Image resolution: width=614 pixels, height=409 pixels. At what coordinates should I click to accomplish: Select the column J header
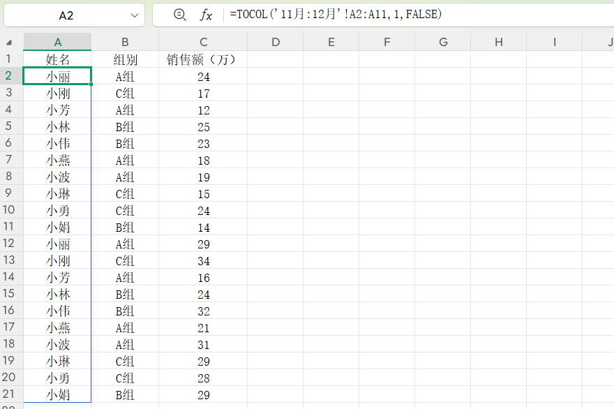[x=608, y=42]
